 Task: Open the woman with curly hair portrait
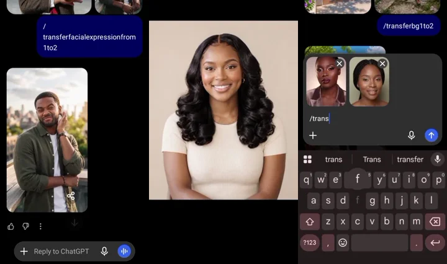tap(223, 110)
